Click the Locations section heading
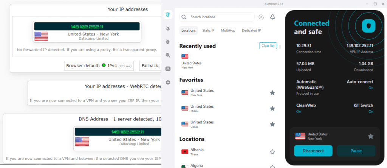The image size is (387, 168). (x=192, y=139)
